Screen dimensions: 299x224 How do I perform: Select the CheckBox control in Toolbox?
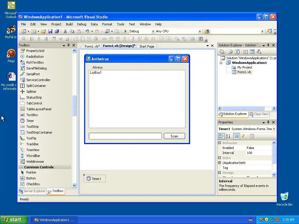point(33,184)
